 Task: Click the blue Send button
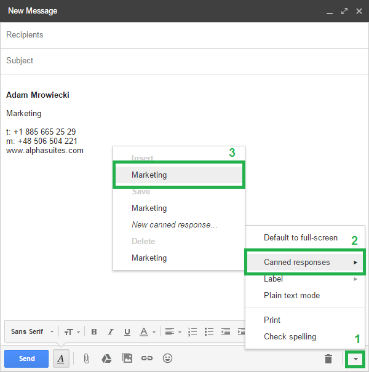26,358
